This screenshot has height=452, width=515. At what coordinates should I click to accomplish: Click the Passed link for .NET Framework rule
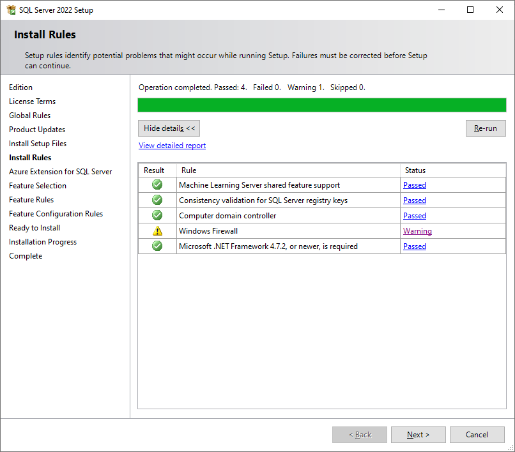(x=414, y=246)
